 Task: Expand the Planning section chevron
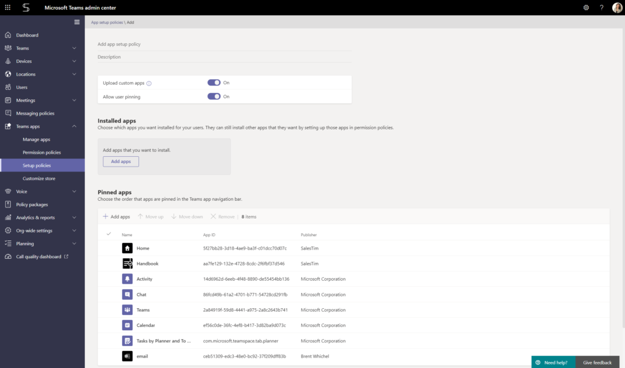coord(74,244)
